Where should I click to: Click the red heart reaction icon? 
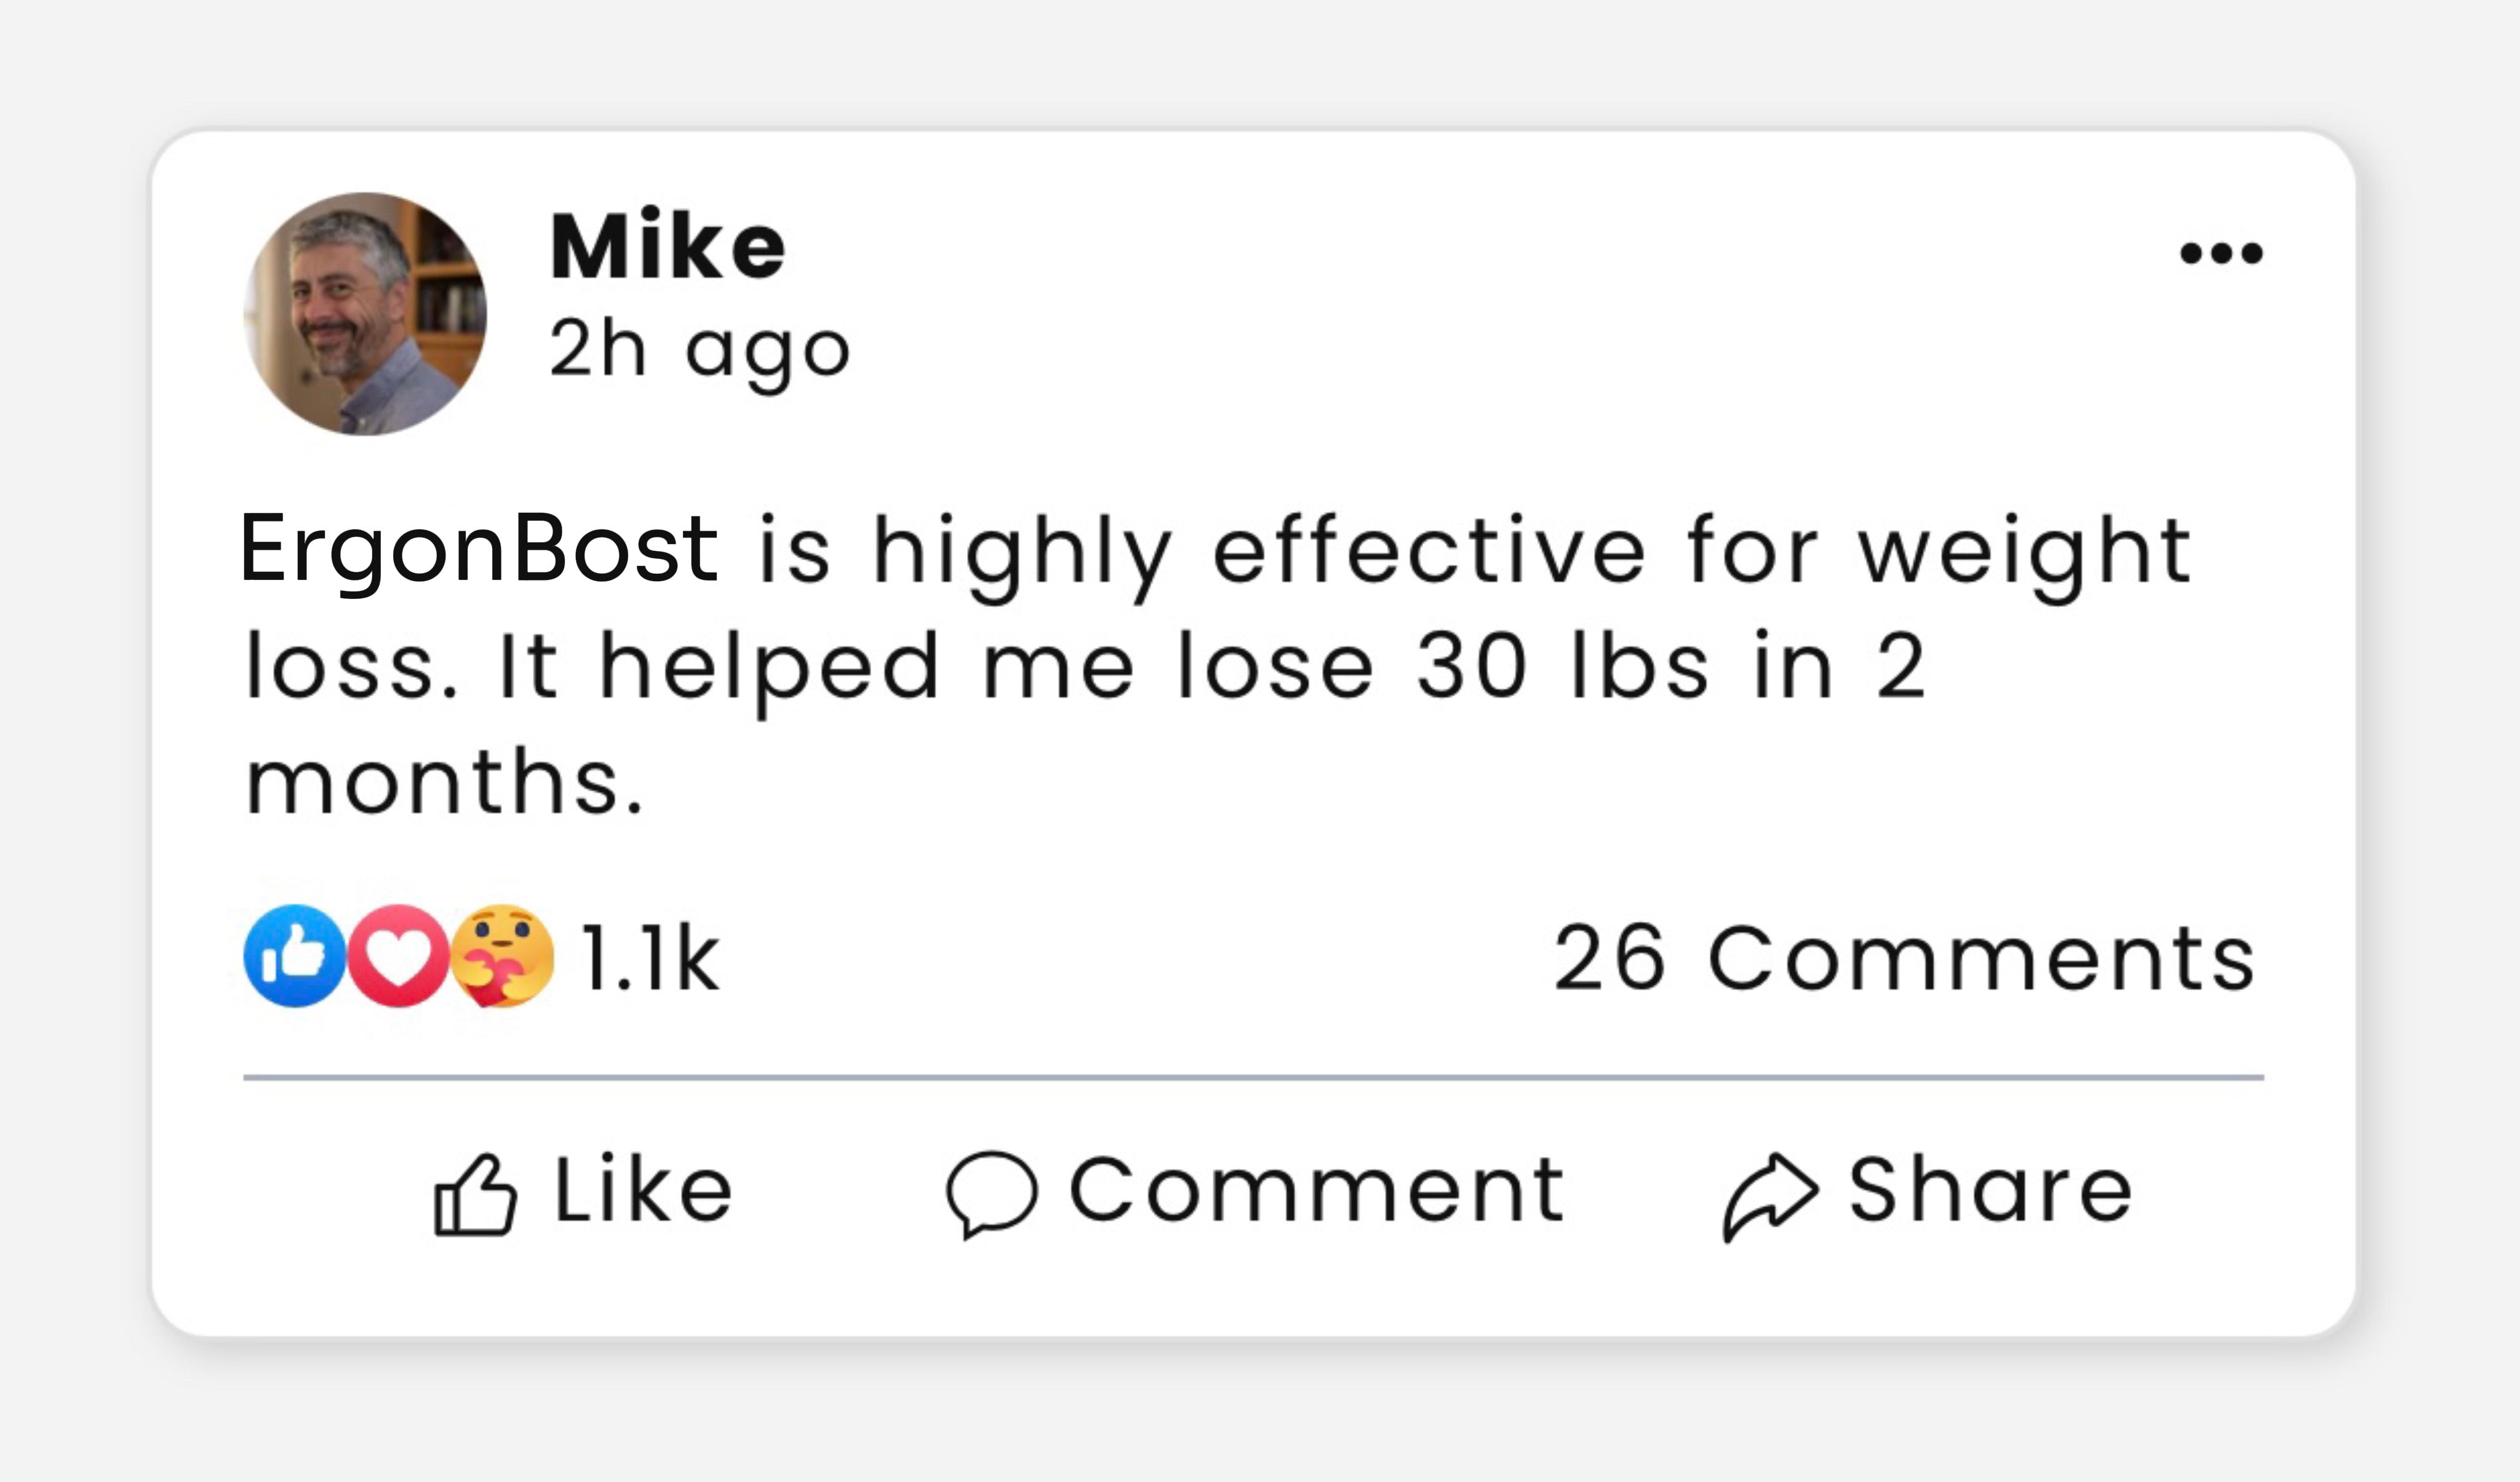(x=398, y=956)
